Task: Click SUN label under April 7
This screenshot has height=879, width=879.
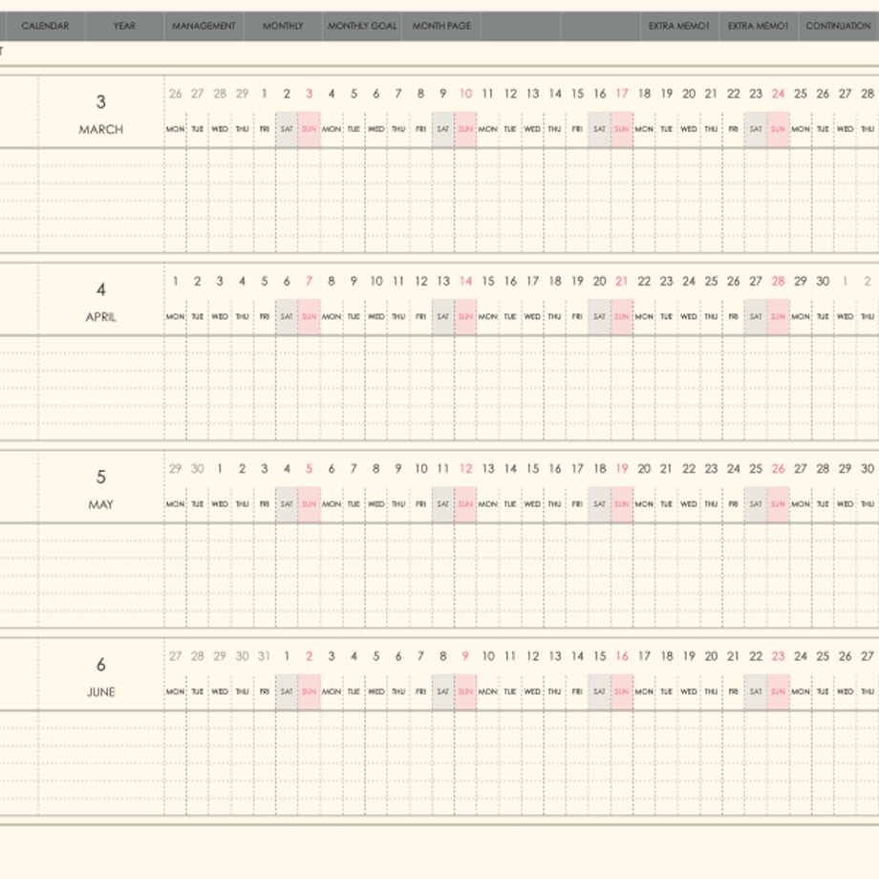Action: tap(309, 317)
